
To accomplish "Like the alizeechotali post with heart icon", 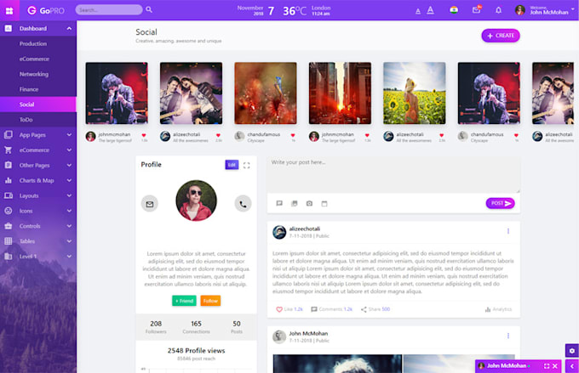I will click(x=279, y=309).
